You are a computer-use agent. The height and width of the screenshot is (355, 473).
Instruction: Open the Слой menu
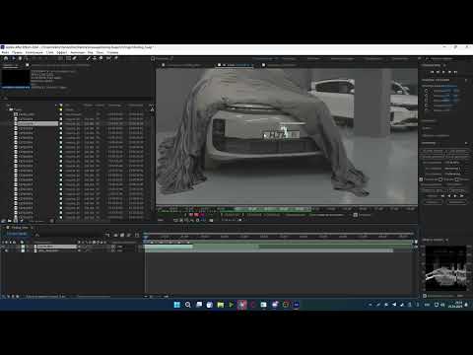point(50,52)
